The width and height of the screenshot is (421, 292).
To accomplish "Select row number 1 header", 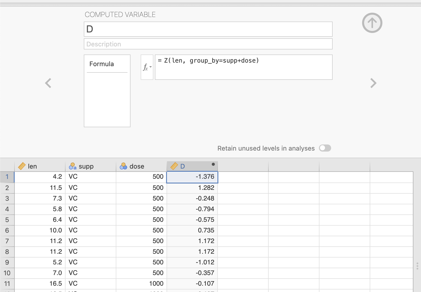I will pyautogui.click(x=7, y=177).
